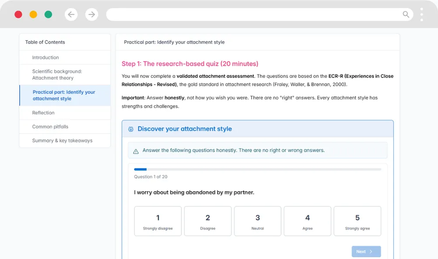438x259 pixels.
Task: Choose answer 3 Neutral
Action: click(258, 221)
